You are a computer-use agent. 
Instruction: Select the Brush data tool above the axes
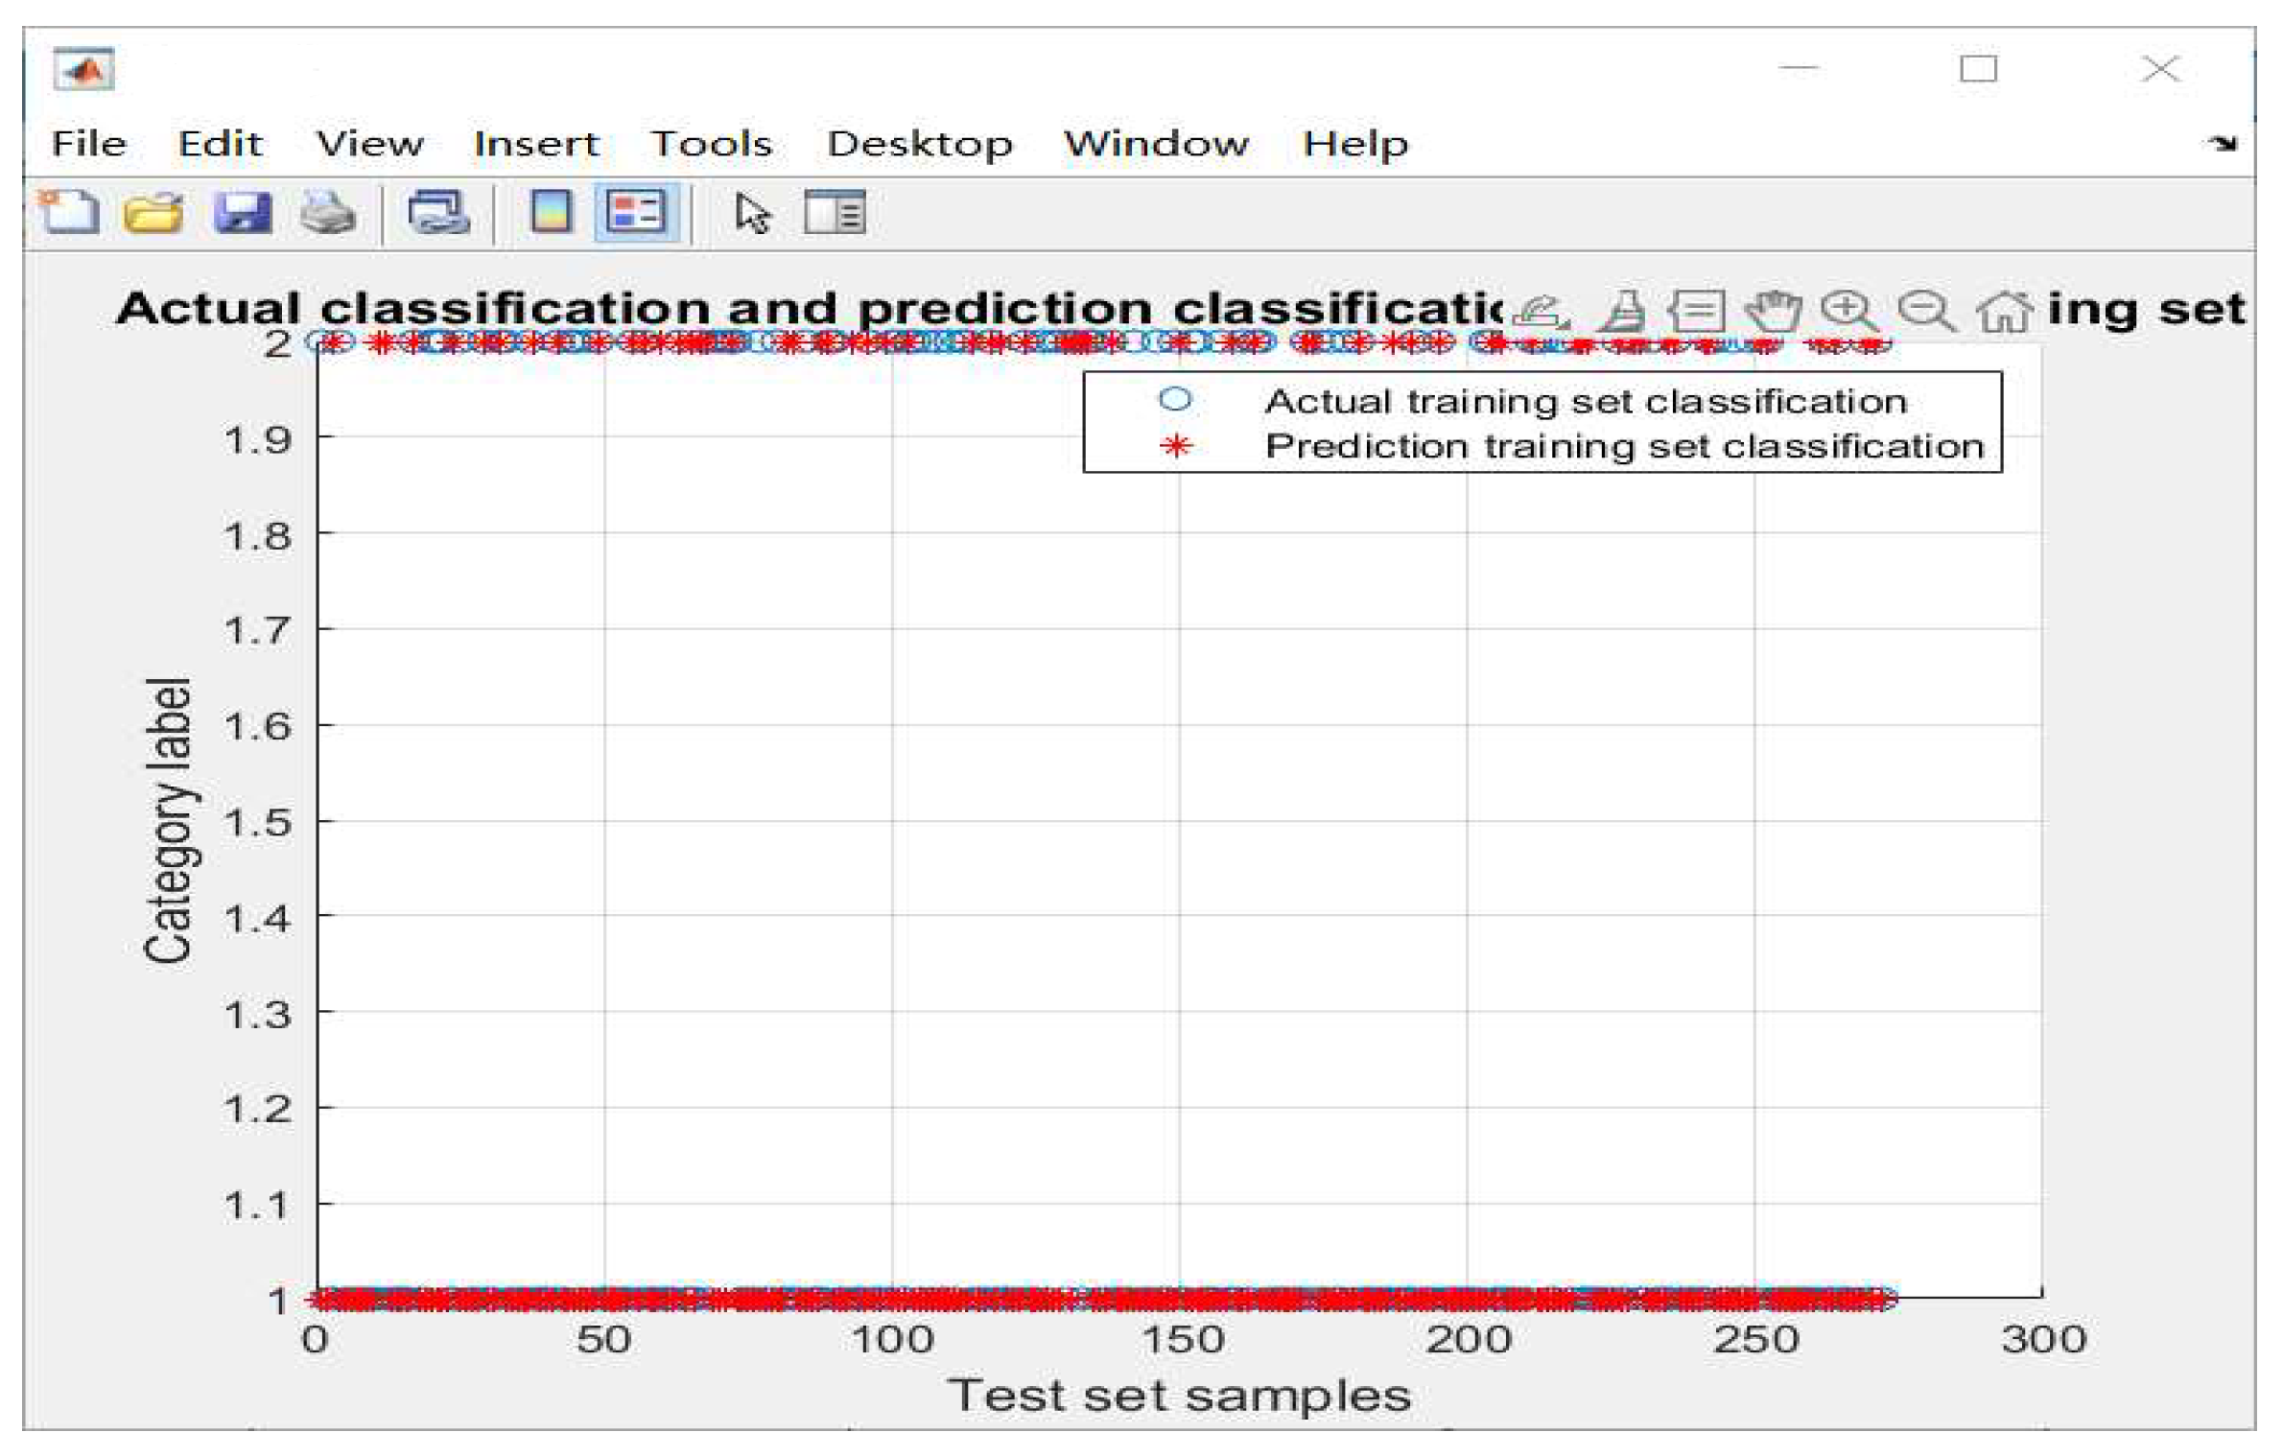point(1624,312)
